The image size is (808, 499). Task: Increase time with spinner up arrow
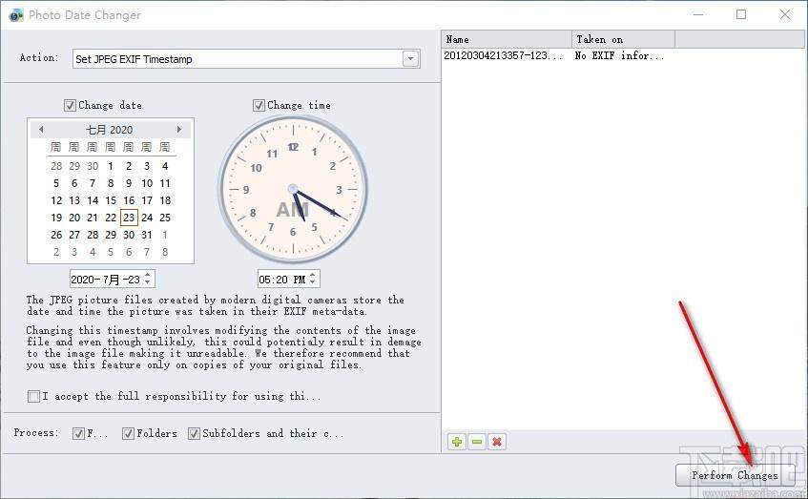(313, 276)
